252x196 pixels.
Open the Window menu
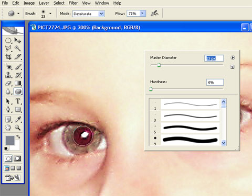pos(102,3)
